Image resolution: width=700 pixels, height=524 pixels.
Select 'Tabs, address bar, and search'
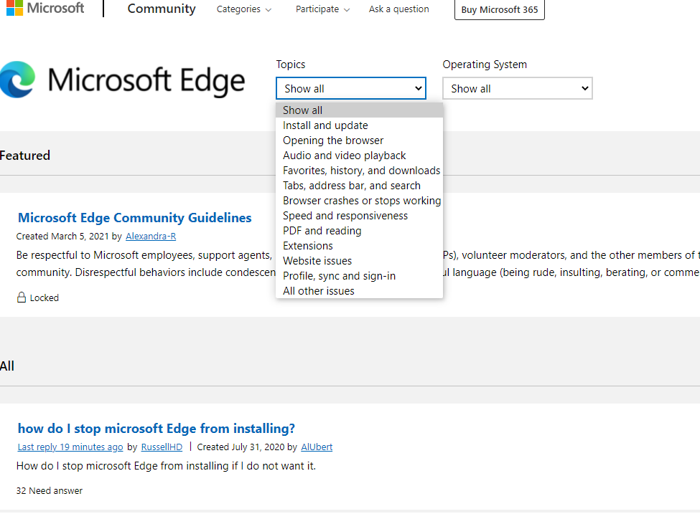pos(360,186)
